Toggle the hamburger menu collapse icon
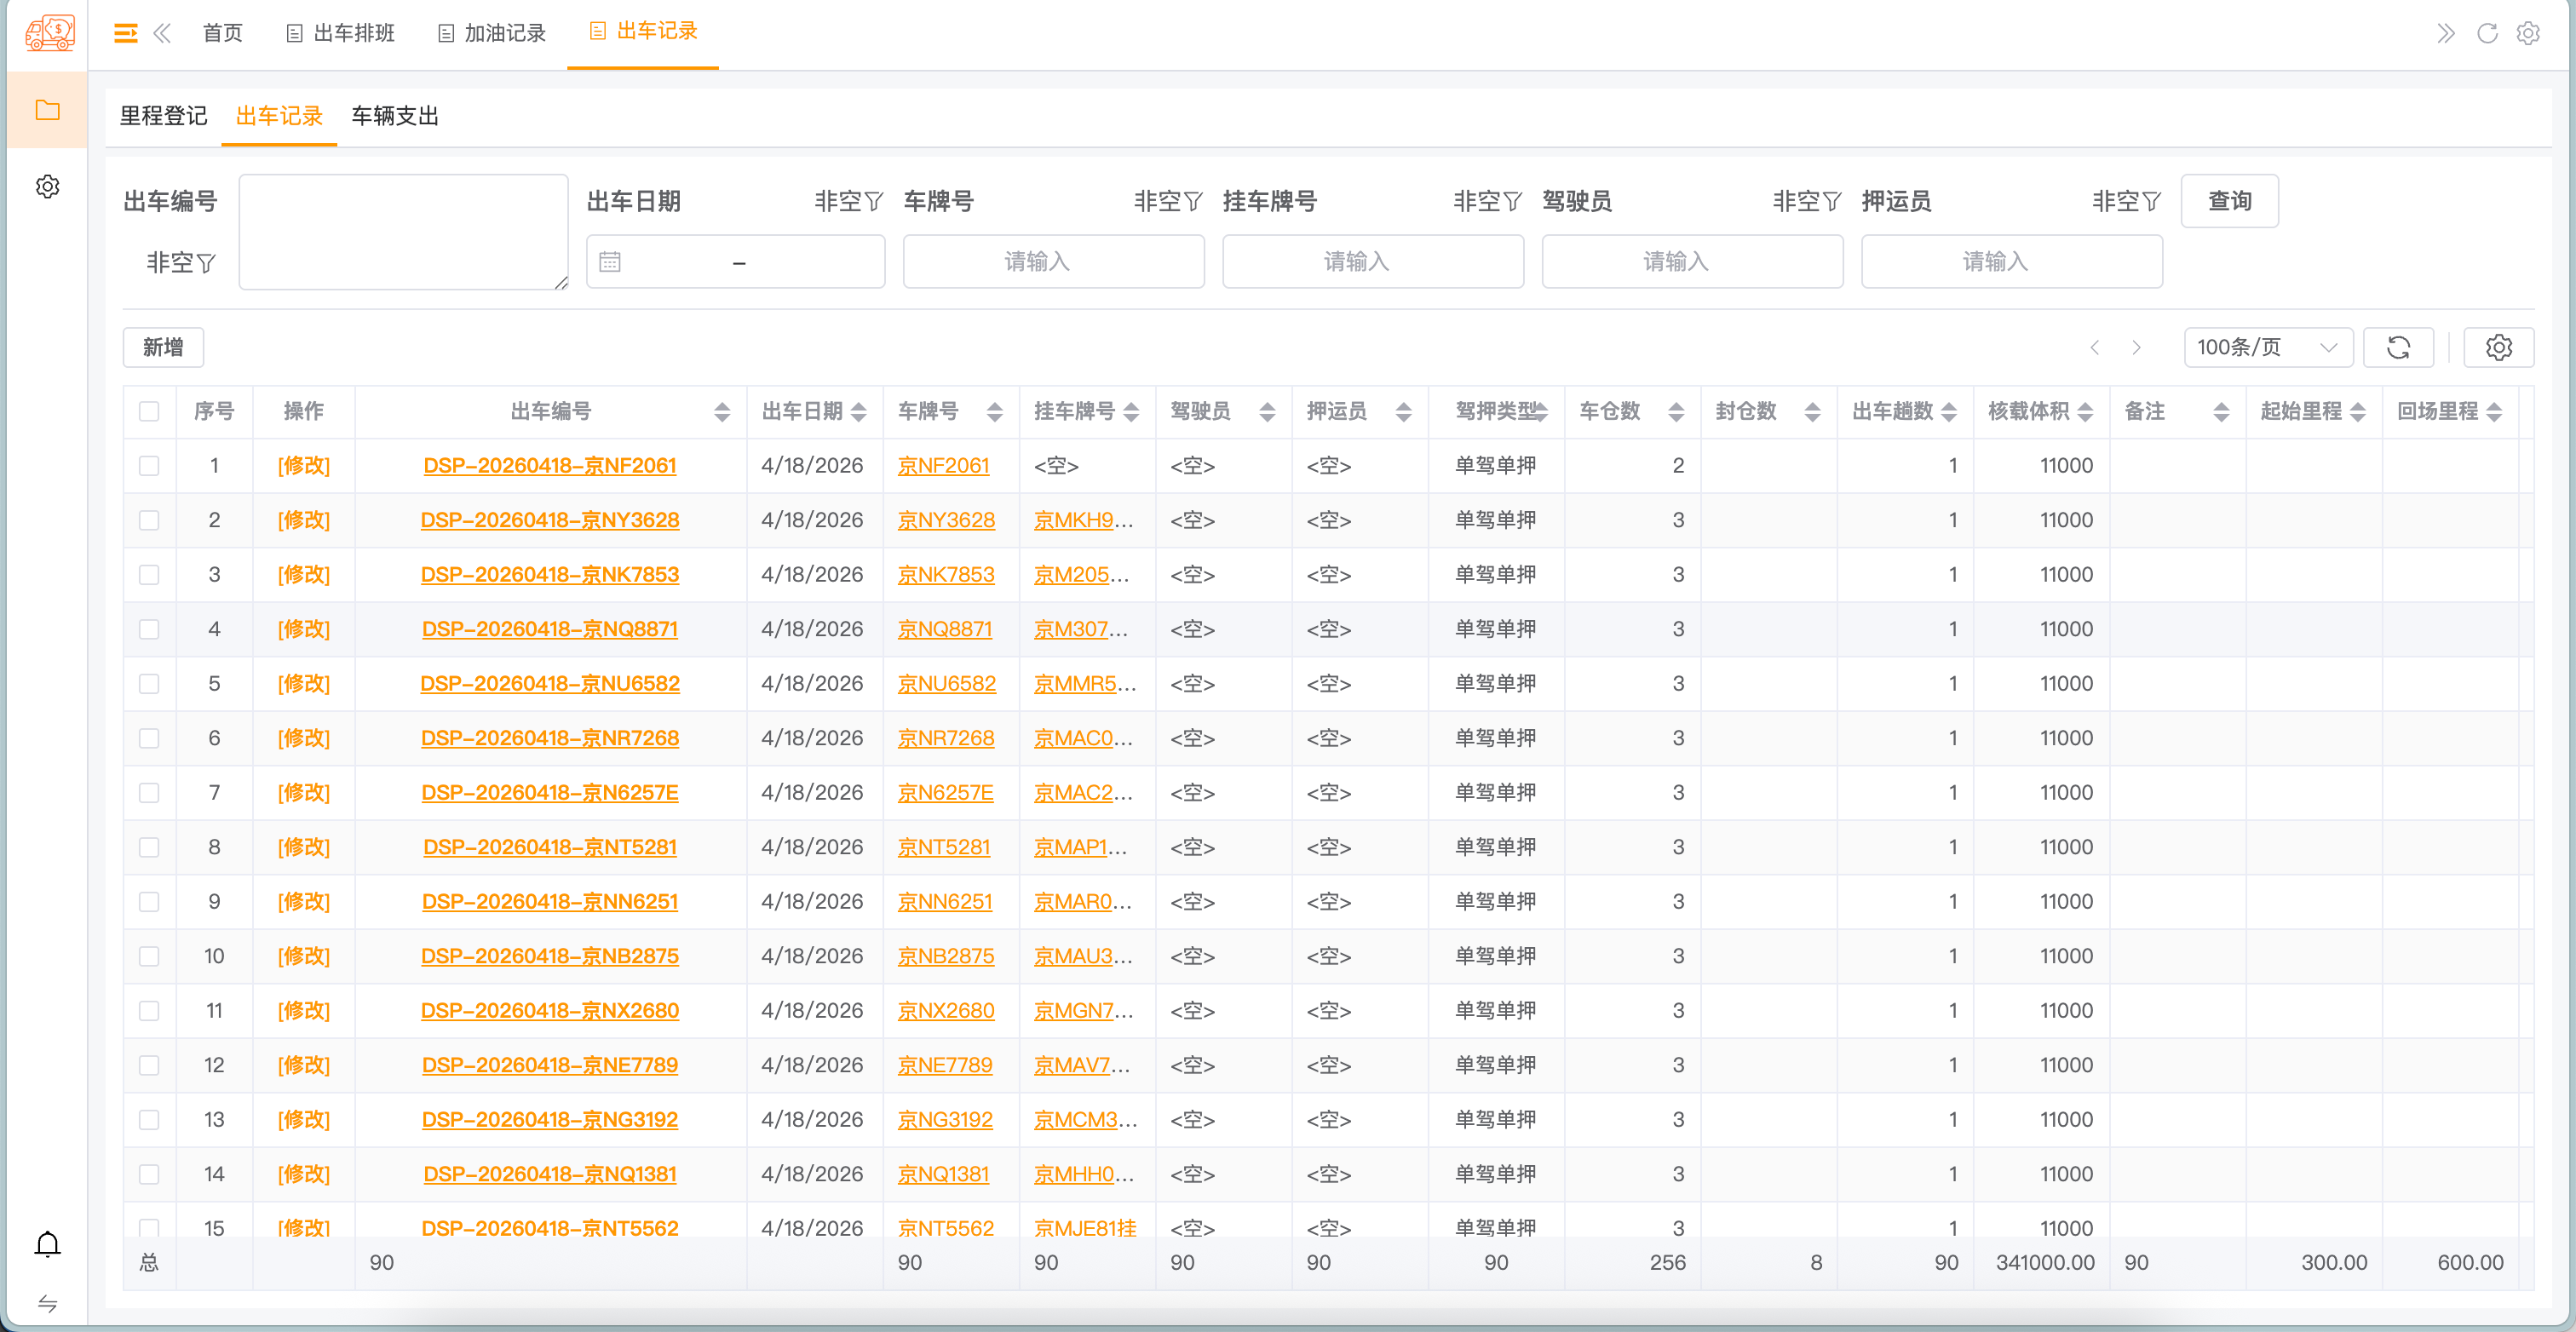This screenshot has height=1332, width=2576. pyautogui.click(x=126, y=33)
